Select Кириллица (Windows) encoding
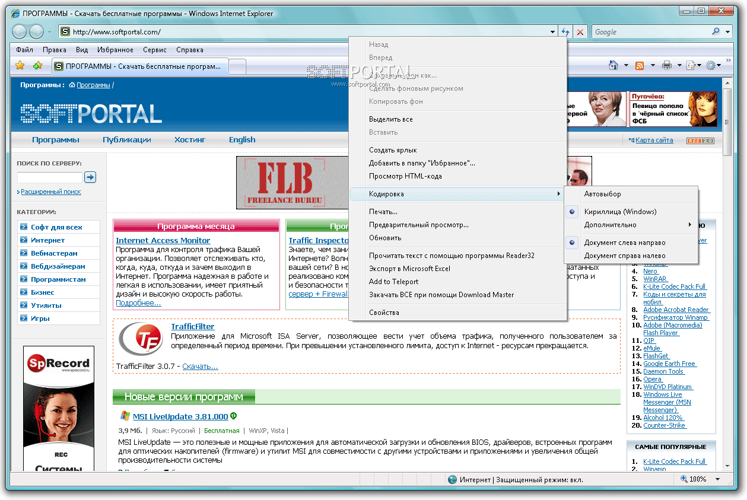 point(631,212)
